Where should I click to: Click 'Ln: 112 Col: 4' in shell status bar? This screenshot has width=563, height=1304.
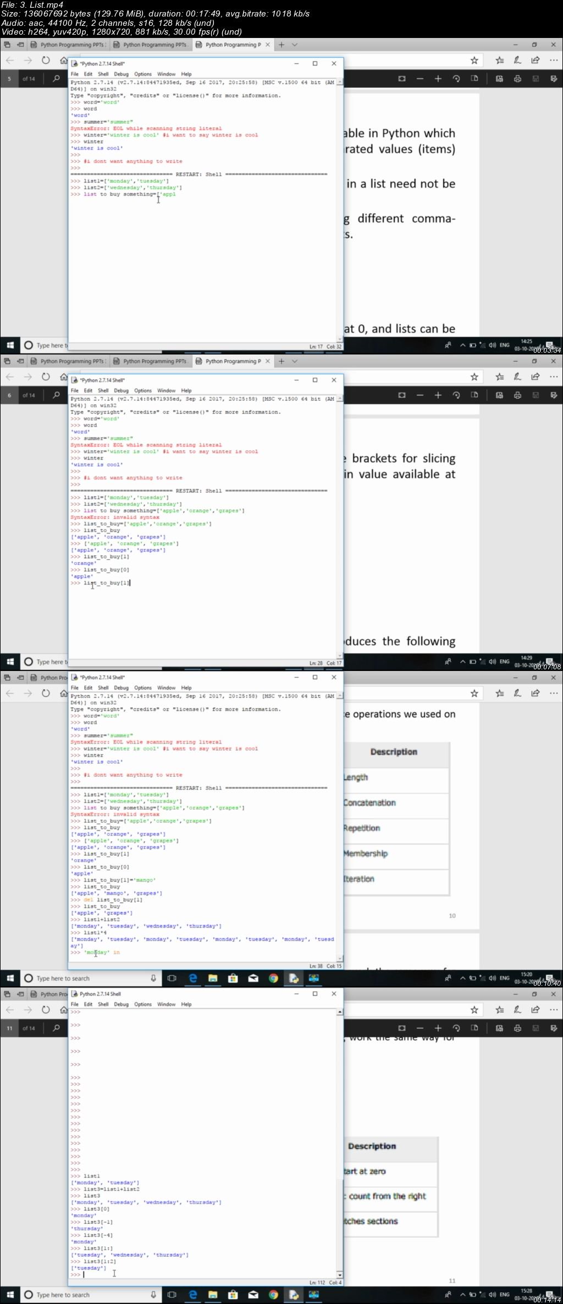(x=325, y=1283)
